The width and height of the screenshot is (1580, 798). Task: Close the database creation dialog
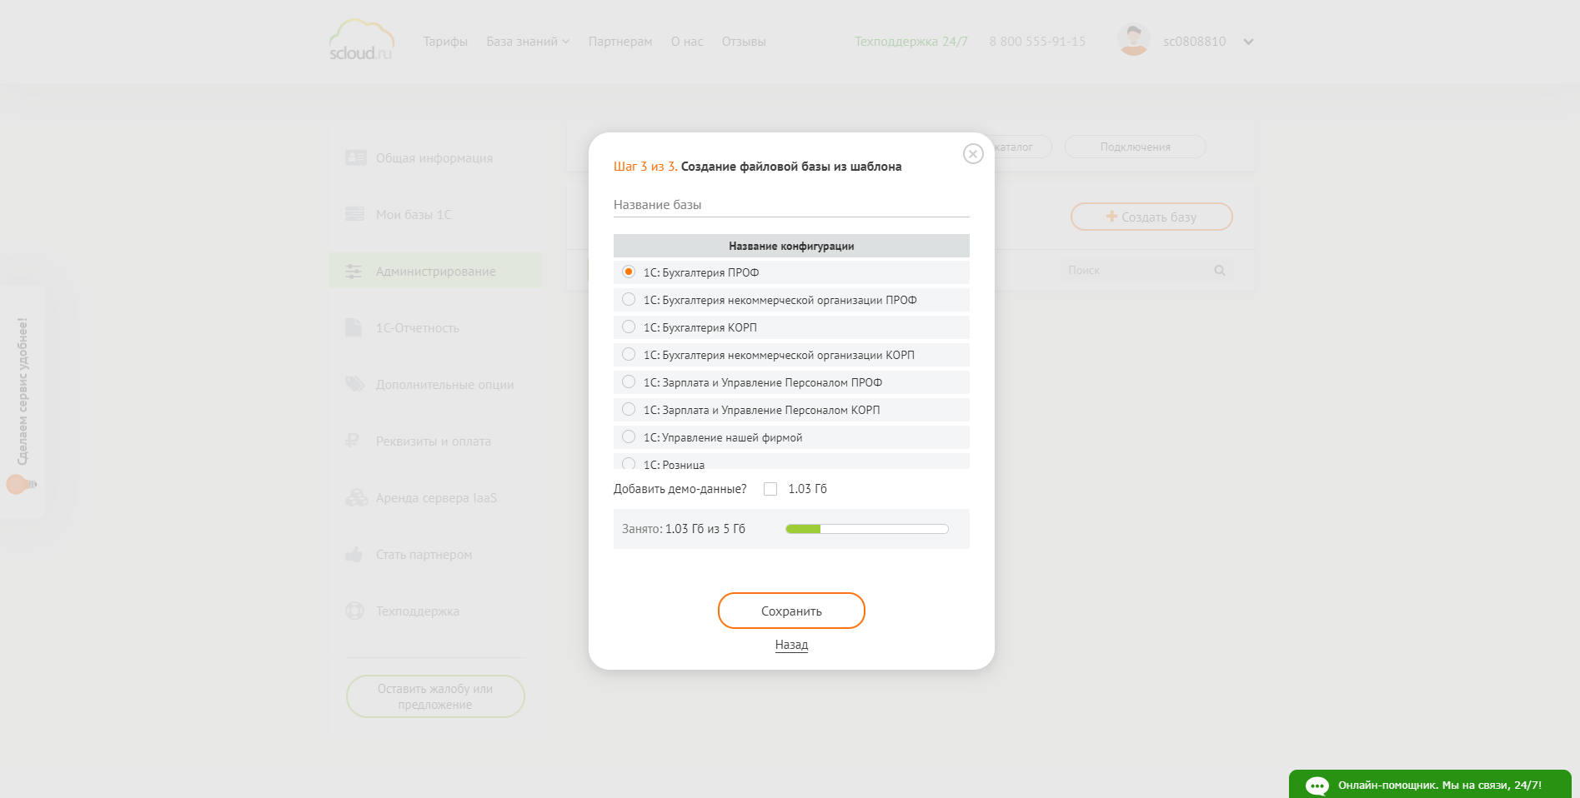click(973, 154)
